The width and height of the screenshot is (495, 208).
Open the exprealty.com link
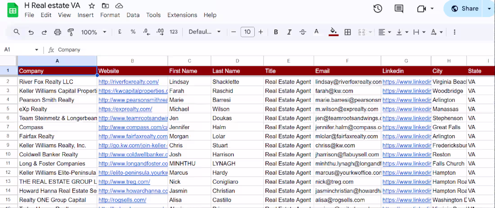coord(126,109)
